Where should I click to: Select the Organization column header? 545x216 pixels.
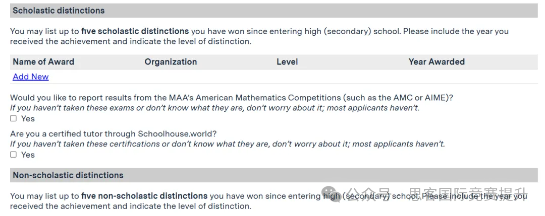coord(171,62)
